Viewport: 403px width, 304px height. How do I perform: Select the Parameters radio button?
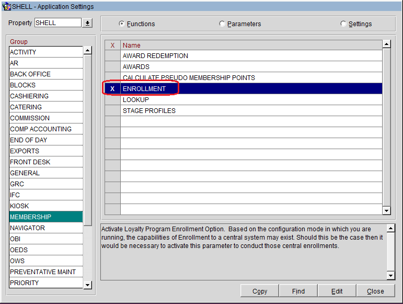(222, 24)
